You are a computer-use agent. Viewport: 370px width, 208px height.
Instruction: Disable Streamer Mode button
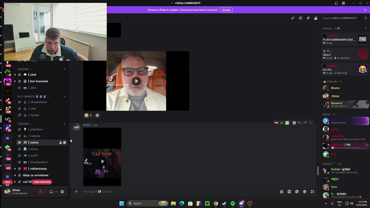(226, 10)
